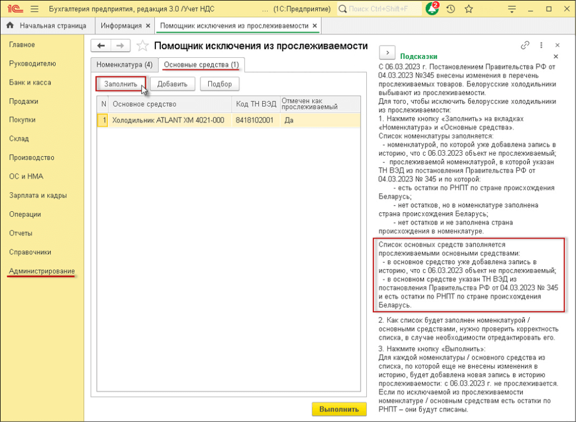This screenshot has height=422, width=576.
Task: Open the Покупки section
Action: click(22, 120)
